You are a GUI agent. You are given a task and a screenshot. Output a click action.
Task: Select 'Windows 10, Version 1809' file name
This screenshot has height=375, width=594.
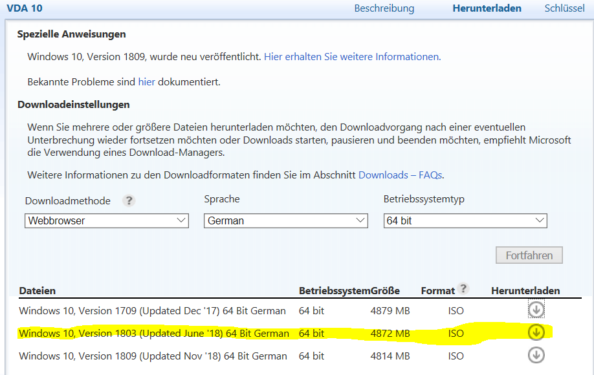pyautogui.click(x=153, y=356)
